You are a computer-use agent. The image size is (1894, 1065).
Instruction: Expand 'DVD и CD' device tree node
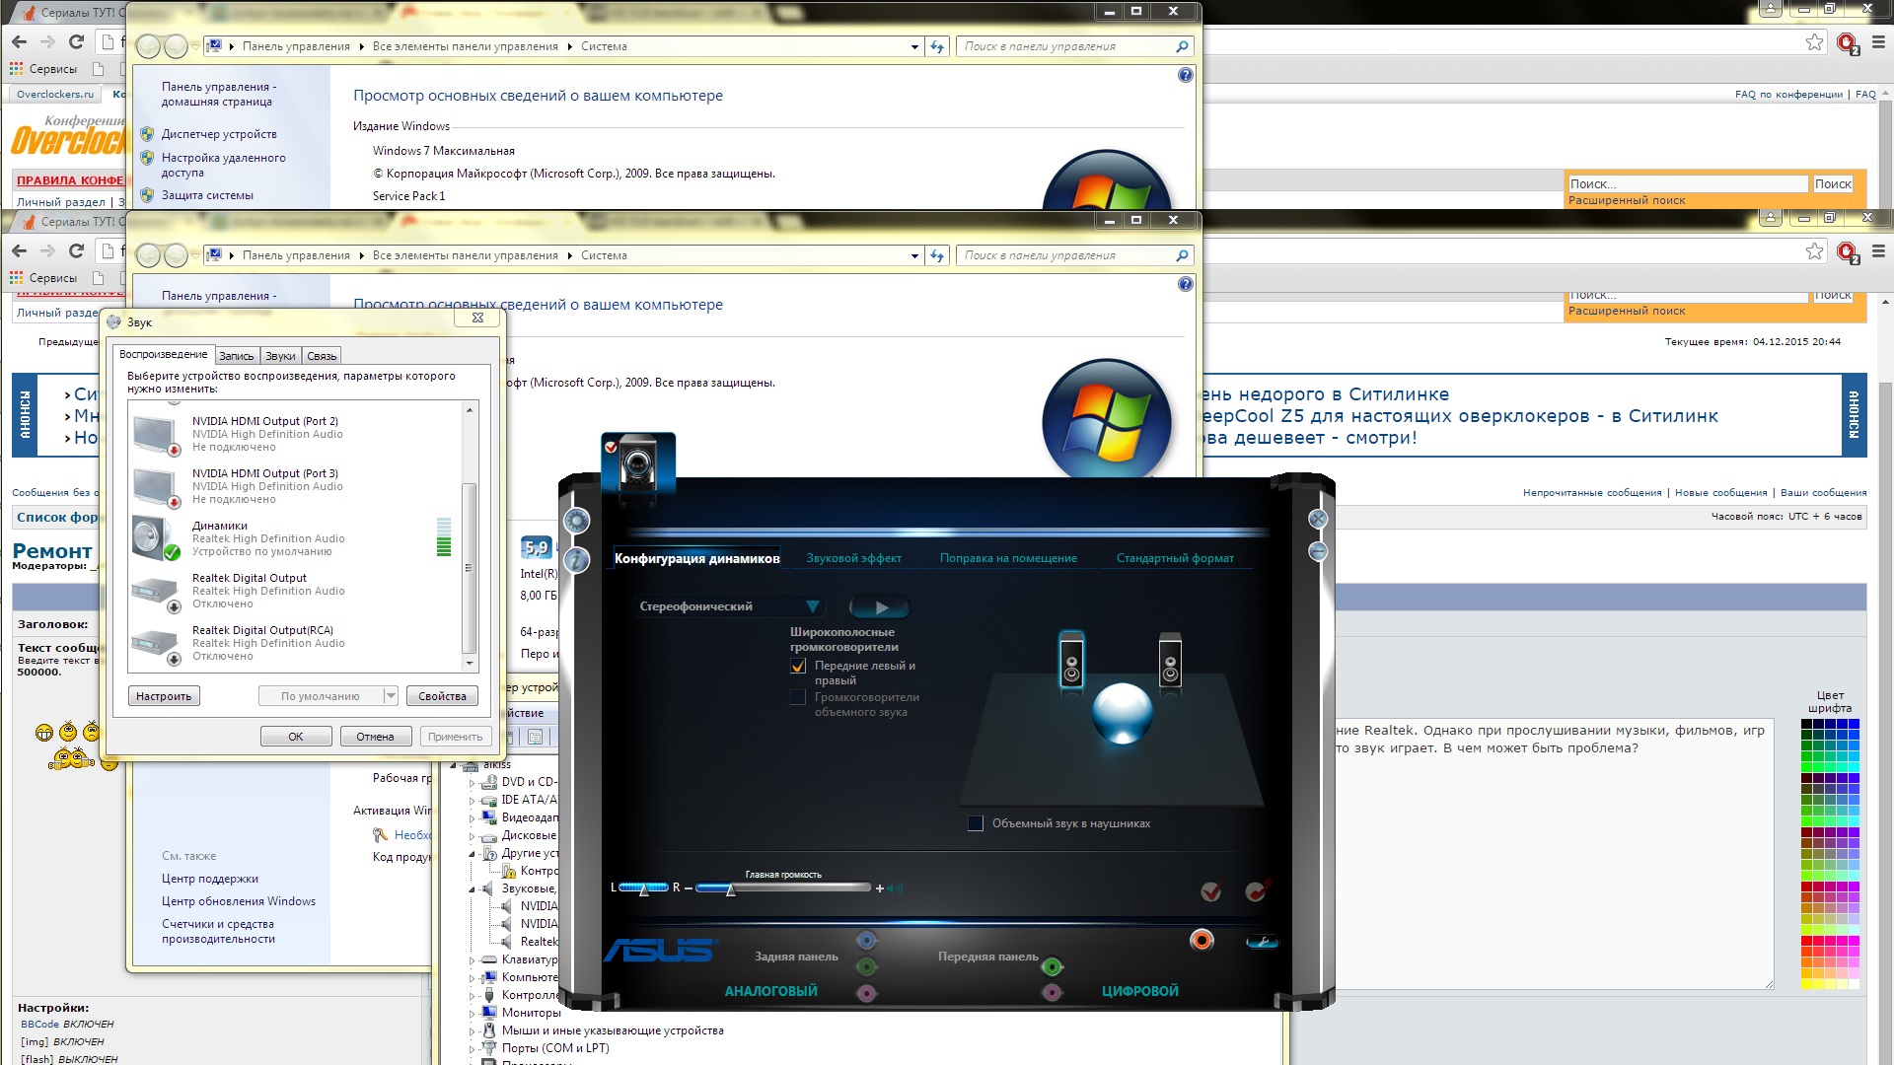pos(473,783)
